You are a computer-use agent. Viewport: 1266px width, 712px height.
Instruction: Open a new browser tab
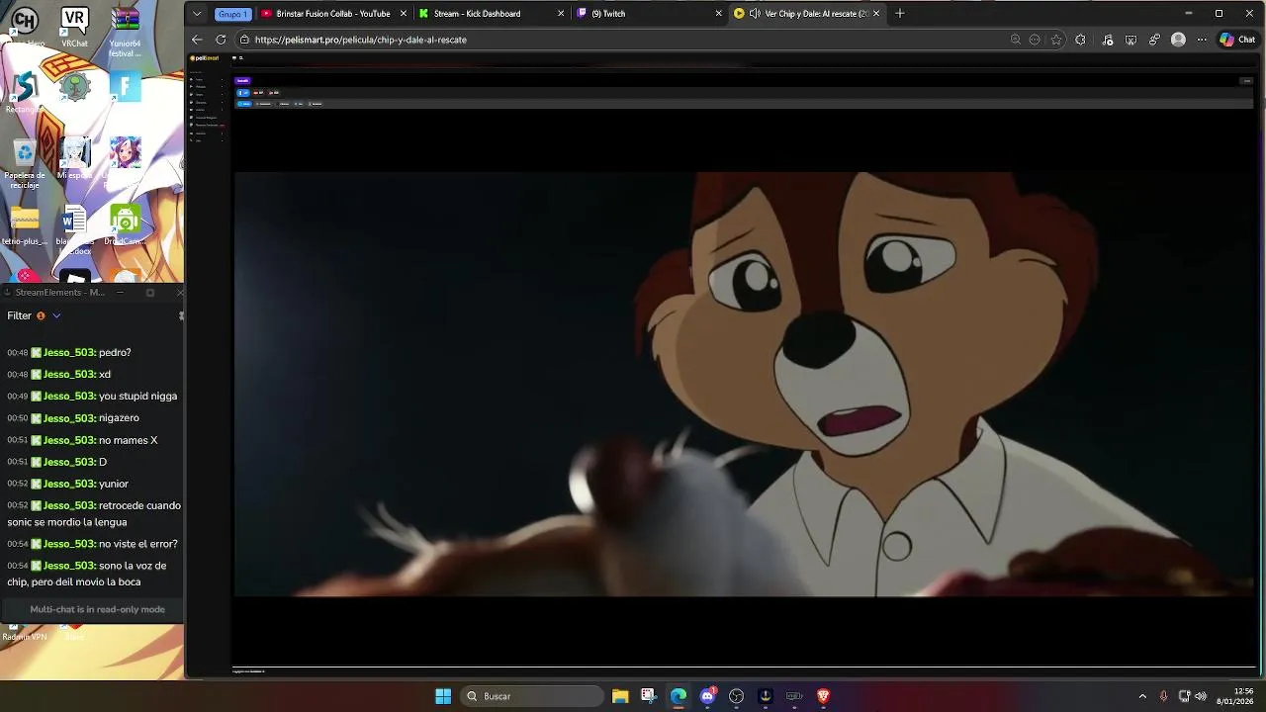(x=899, y=14)
